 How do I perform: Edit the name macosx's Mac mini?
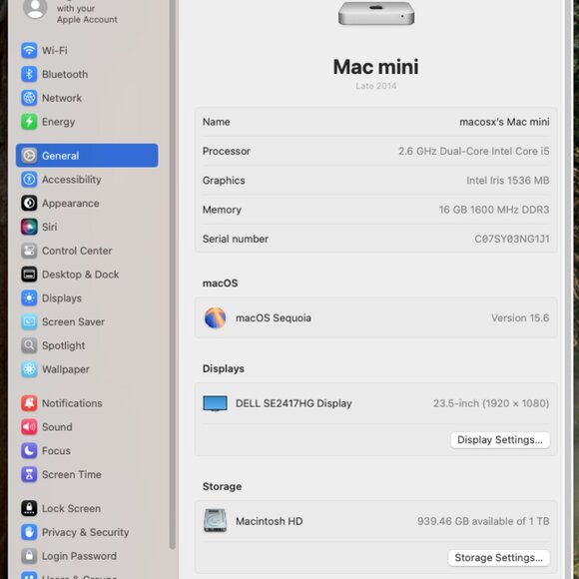click(x=504, y=122)
